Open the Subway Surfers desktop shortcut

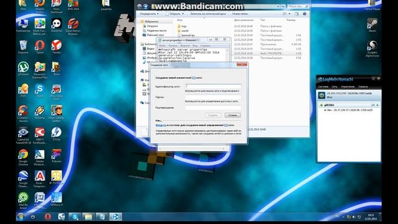(x=57, y=113)
